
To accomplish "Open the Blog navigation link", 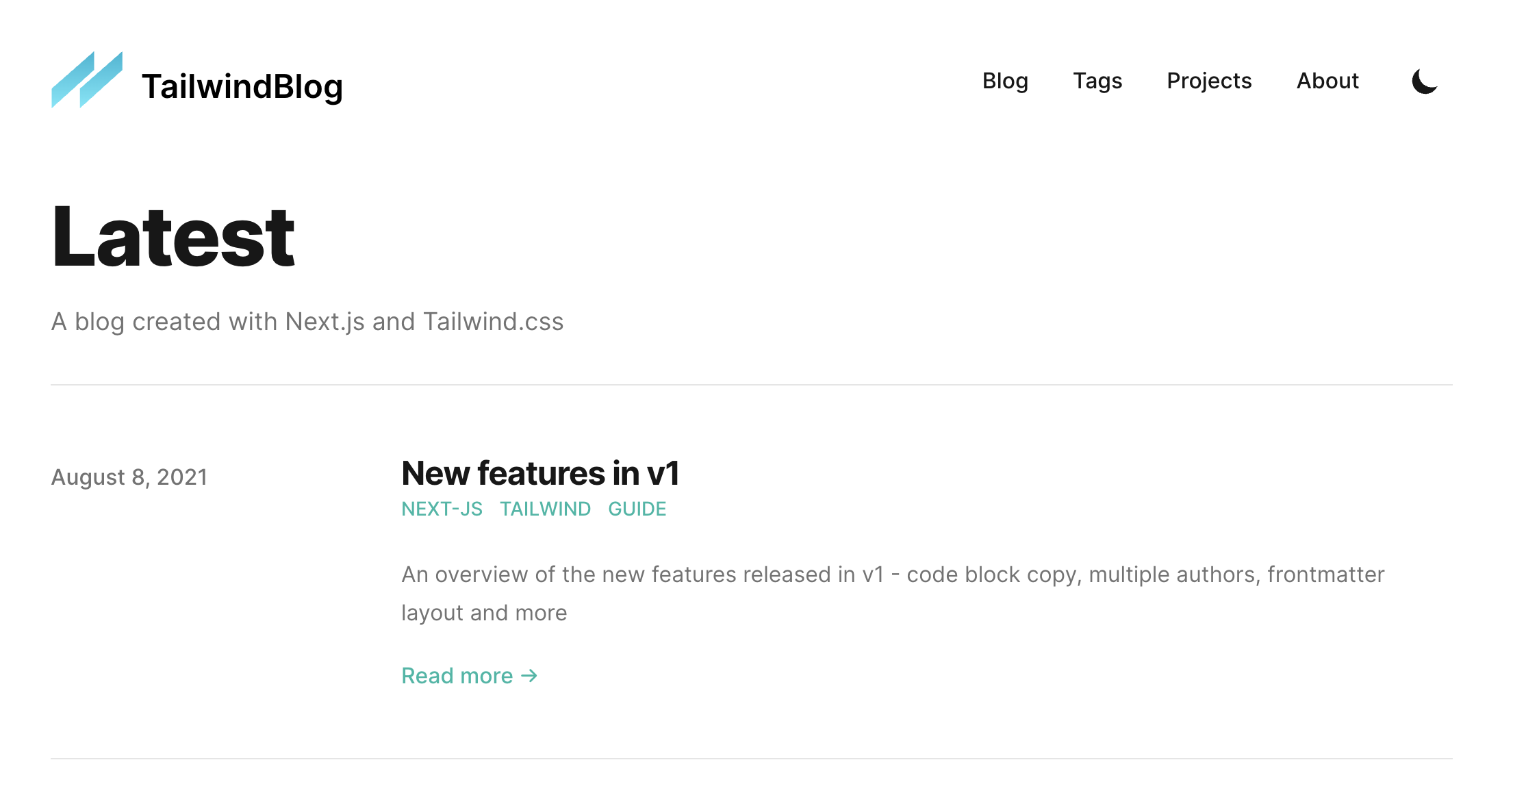I will click(x=1004, y=81).
